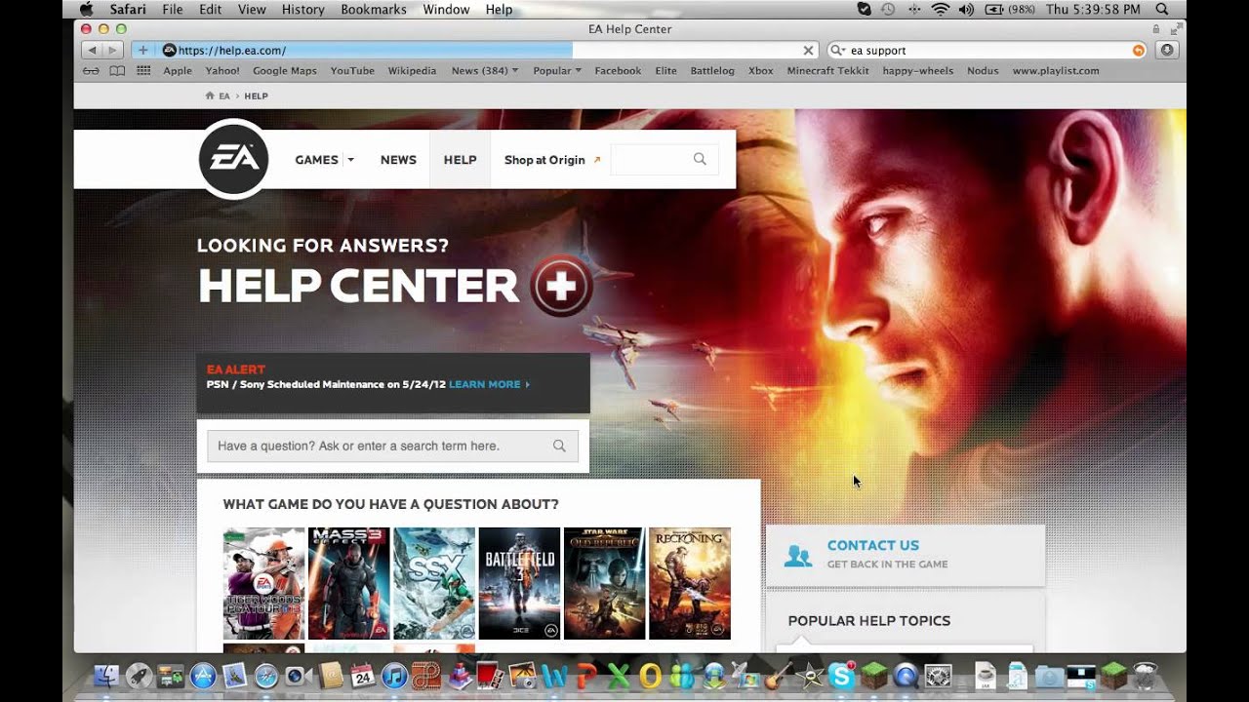
Task: Click the home icon in the EA breadcrumb
Action: [210, 96]
